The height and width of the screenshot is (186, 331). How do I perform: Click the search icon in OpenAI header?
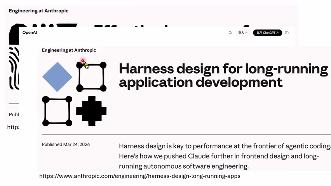[230, 33]
